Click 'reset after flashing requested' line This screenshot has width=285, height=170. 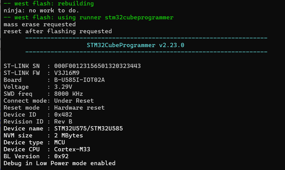click(x=58, y=31)
